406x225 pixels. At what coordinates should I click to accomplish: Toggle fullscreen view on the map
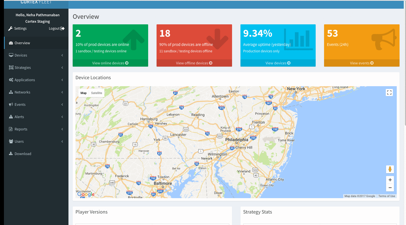[389, 93]
